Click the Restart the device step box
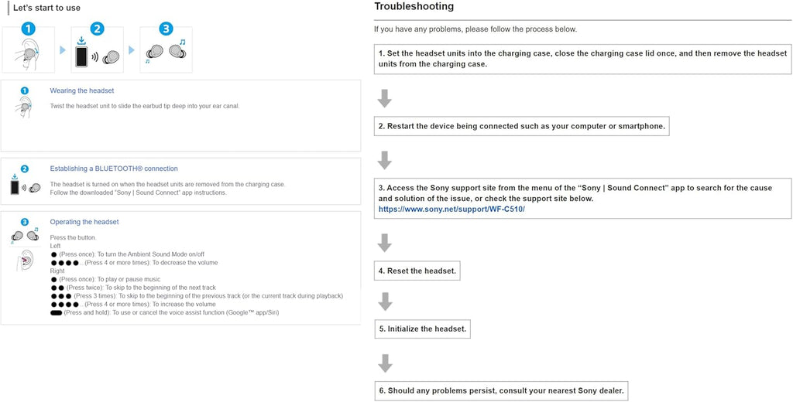The width and height of the screenshot is (793, 402). pyautogui.click(x=521, y=126)
